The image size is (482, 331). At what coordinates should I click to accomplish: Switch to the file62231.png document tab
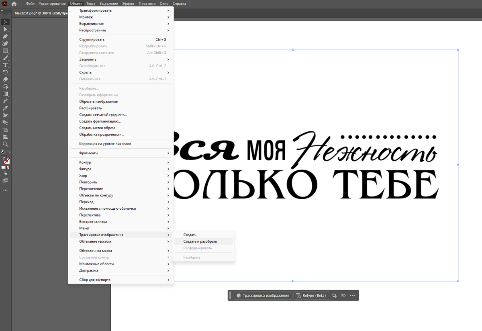coord(40,13)
